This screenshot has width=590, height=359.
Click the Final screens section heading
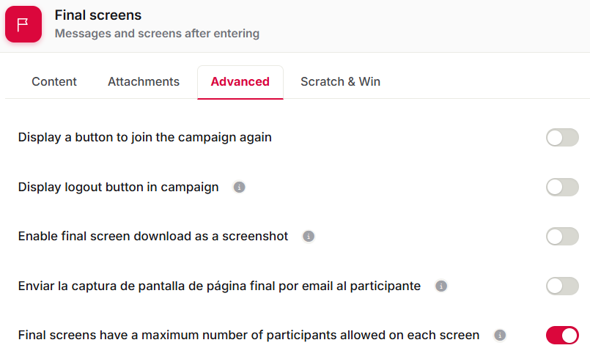(98, 15)
